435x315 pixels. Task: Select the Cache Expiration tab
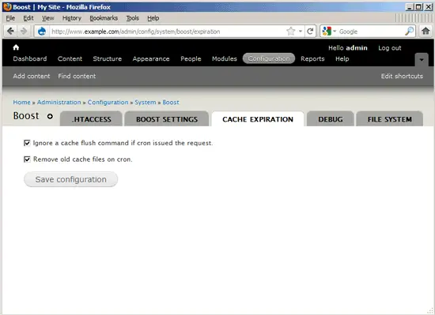coord(258,119)
